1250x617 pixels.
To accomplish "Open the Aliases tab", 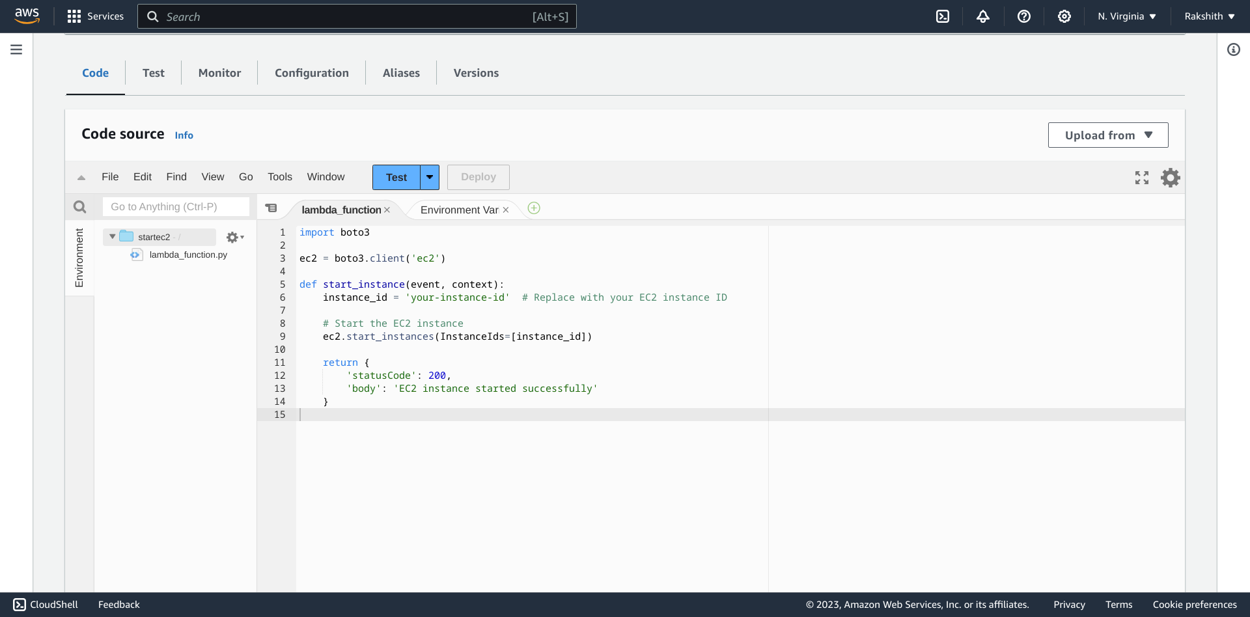I will click(x=401, y=73).
